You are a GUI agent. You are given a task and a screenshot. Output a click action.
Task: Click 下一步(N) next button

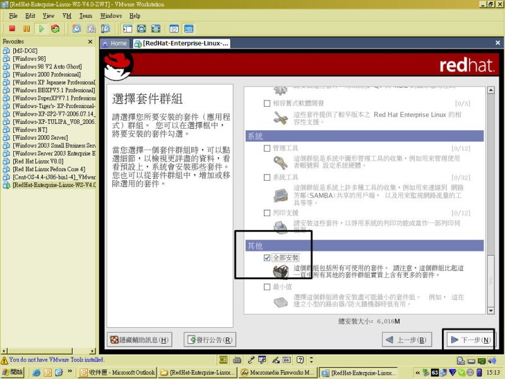tap(470, 340)
